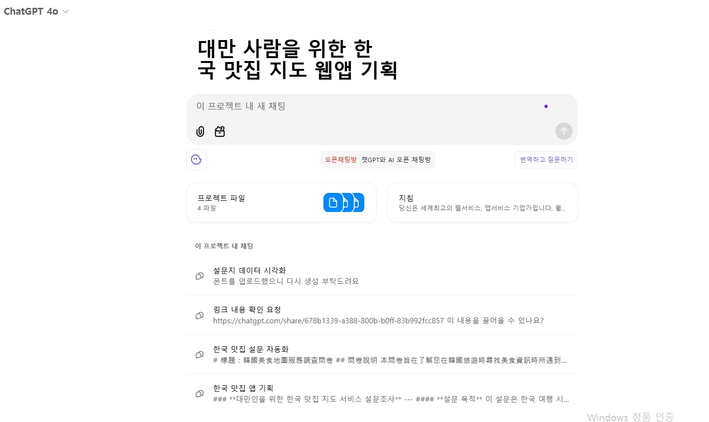Screen dimensions: 709x422
Task: Click project title '대만 사람을 위한 한국 맛집 지도 웹앱 기획'
Action: click(297, 59)
